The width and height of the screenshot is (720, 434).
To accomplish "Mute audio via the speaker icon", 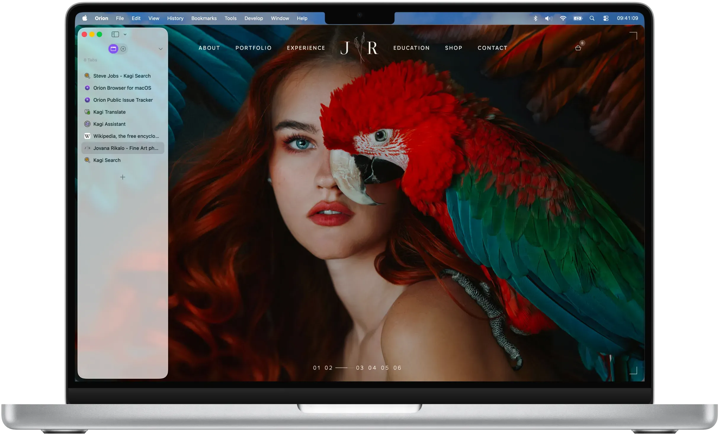I will point(548,18).
